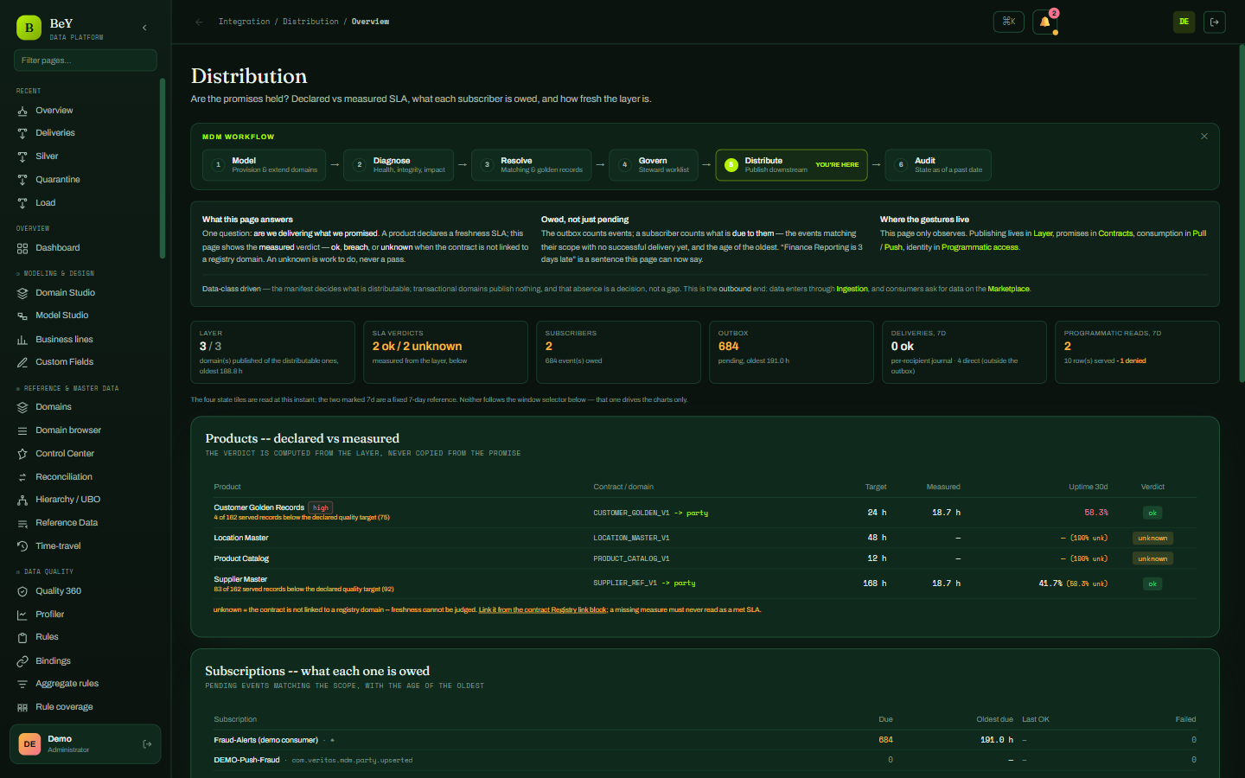Select workflow step 6 Audit
The height and width of the screenshot is (778, 1245).
point(938,165)
